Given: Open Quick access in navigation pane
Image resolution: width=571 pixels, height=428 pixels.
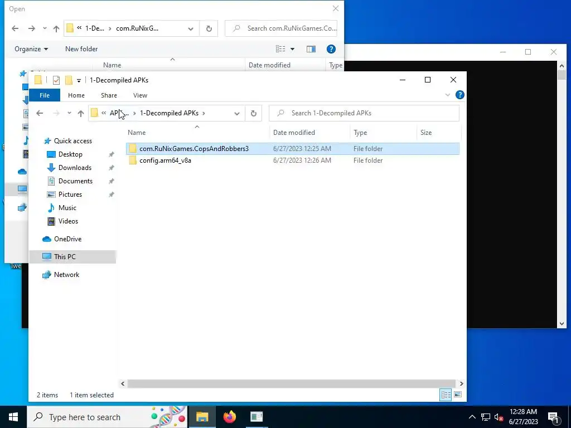Looking at the screenshot, I should [x=73, y=141].
